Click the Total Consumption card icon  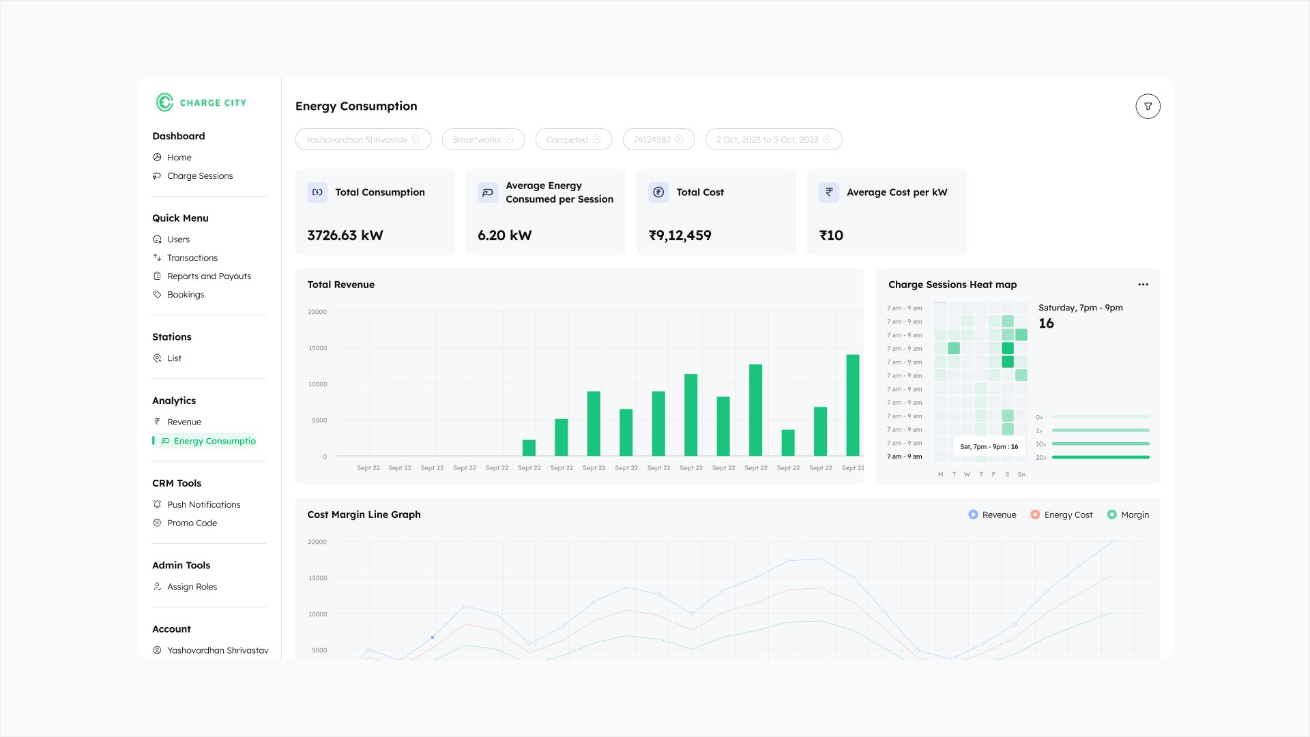tap(317, 192)
